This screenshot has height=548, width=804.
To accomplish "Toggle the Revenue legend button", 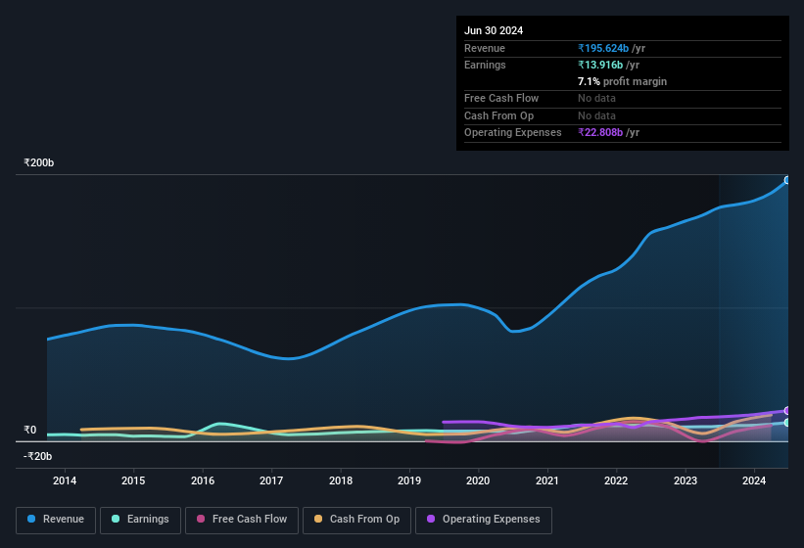I will coord(56,520).
